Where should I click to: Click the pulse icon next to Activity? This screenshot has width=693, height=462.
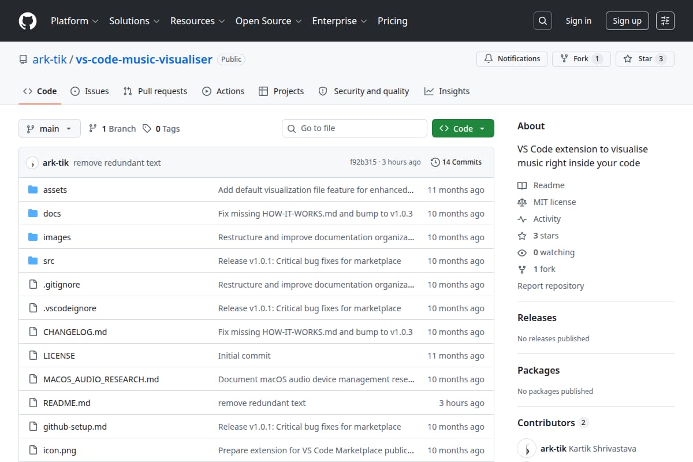point(522,219)
